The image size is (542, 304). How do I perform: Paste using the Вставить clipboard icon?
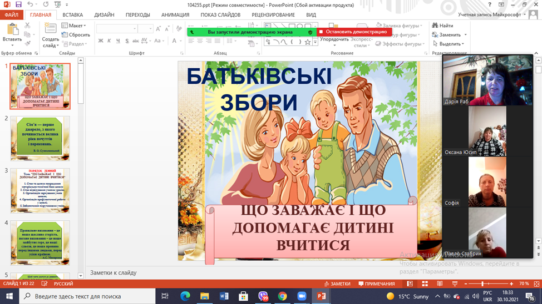tap(12, 30)
